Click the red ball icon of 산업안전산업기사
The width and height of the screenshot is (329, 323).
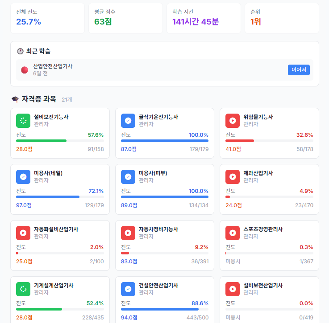pos(25,70)
